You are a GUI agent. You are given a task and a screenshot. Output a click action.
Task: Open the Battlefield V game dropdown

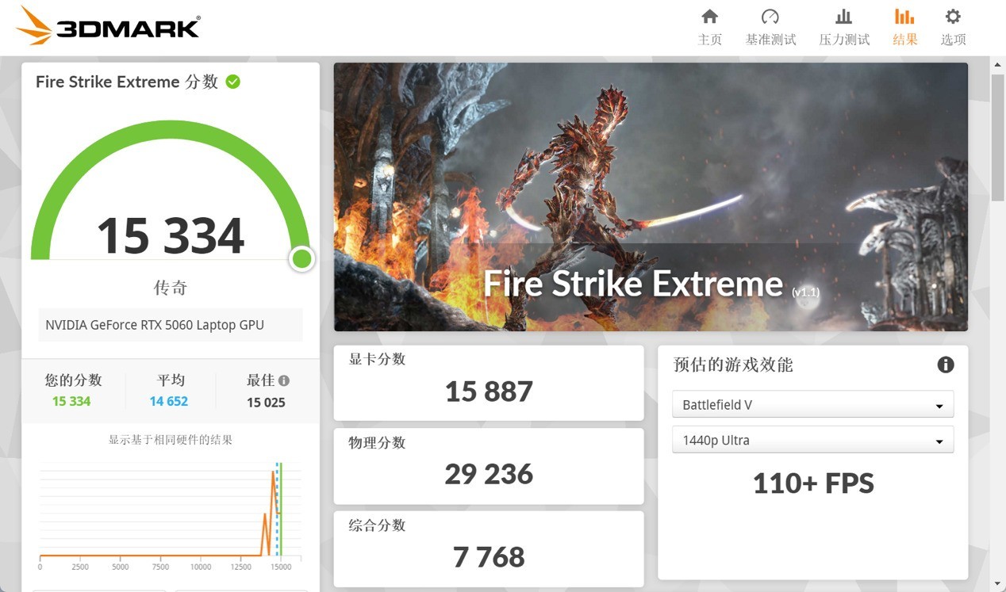[x=812, y=404]
